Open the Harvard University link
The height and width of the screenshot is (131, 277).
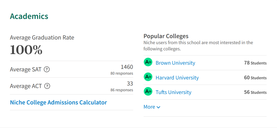point(177,77)
